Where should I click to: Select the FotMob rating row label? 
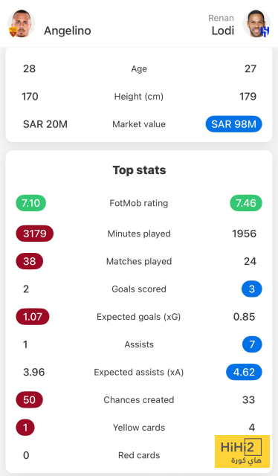pyautogui.click(x=139, y=203)
